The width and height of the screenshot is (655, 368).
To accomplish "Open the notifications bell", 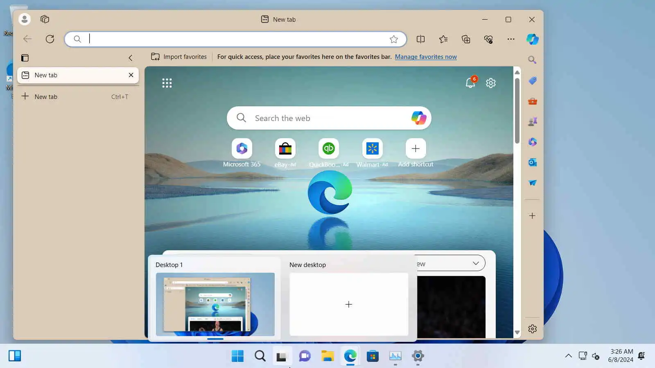I will pyautogui.click(x=471, y=82).
